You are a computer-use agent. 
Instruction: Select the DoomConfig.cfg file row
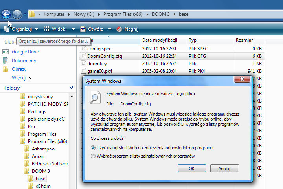[171, 56]
